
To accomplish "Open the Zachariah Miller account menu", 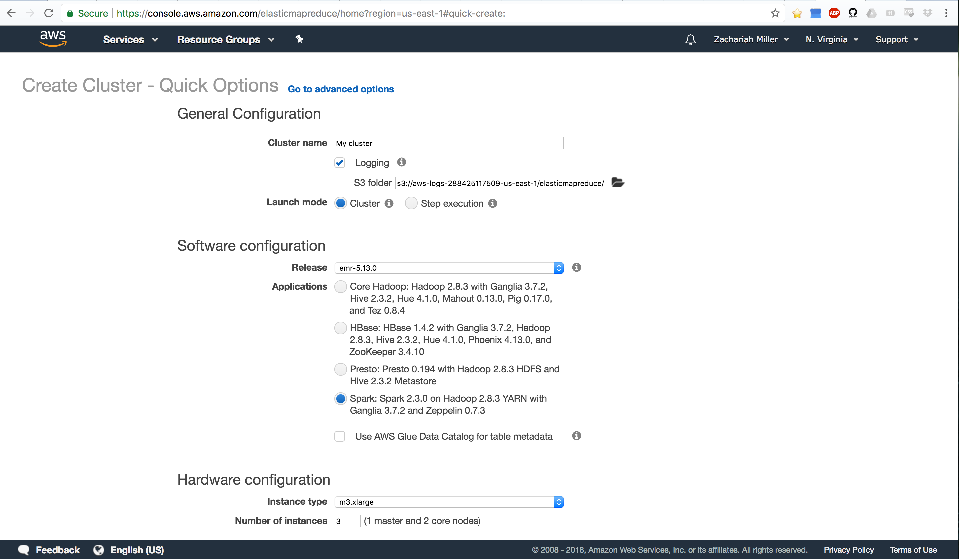I will coord(751,39).
